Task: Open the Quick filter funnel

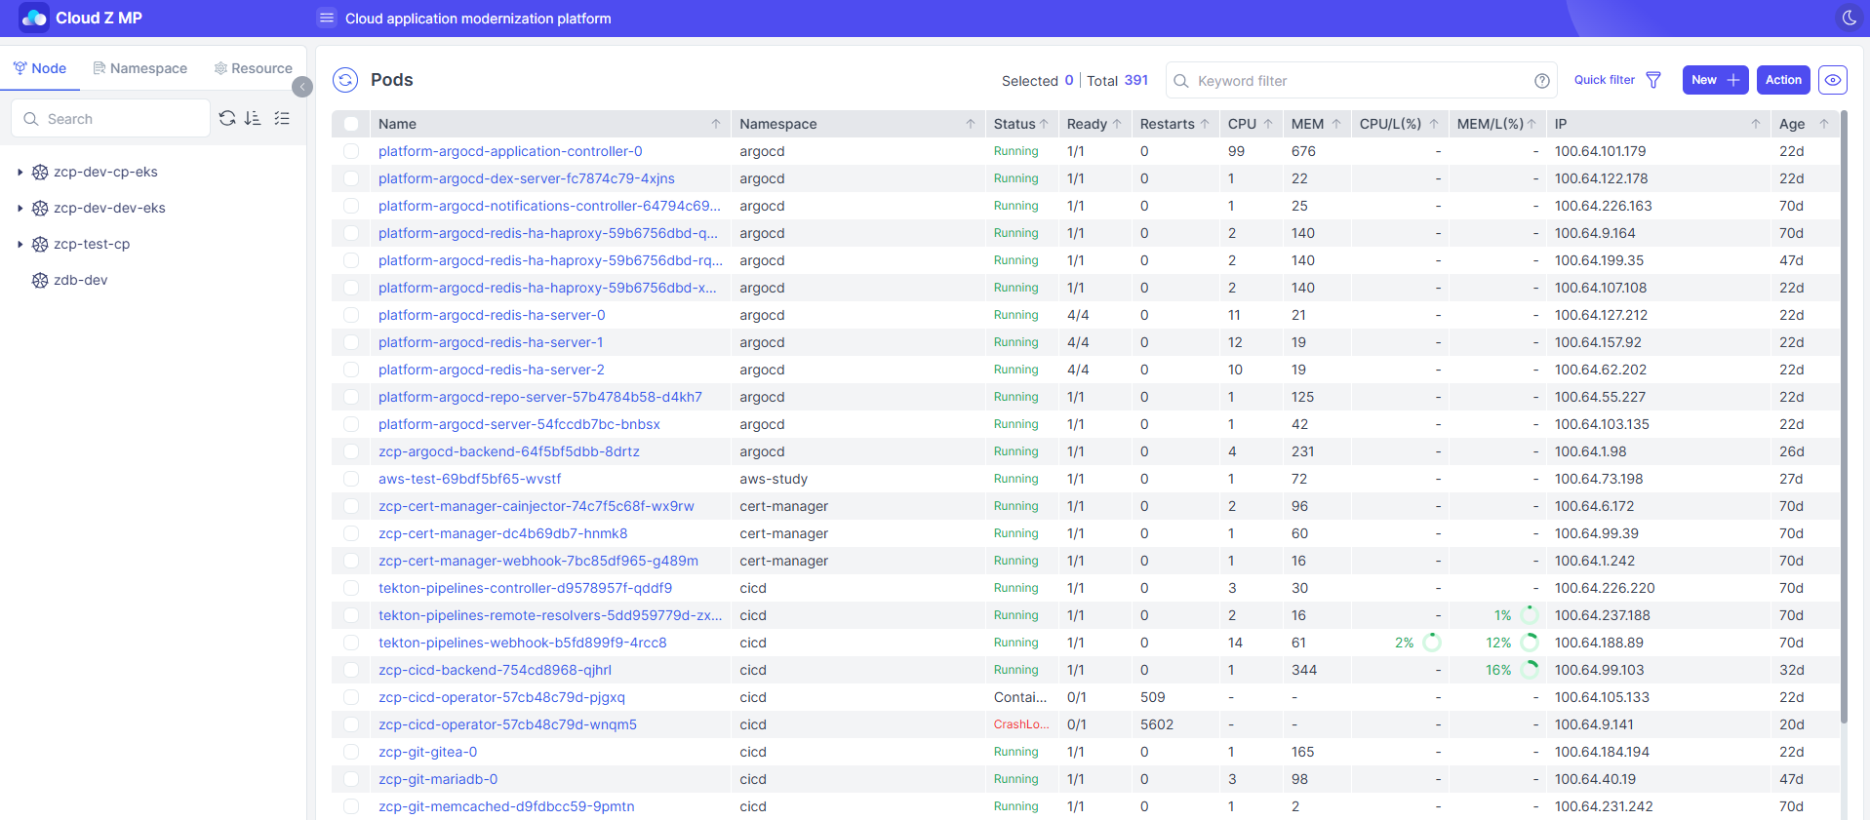Action: tap(1653, 80)
